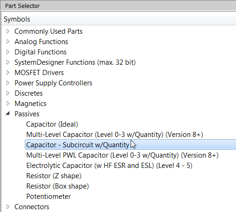
Task: Expand the Discretes category arrow
Action: (x=8, y=93)
